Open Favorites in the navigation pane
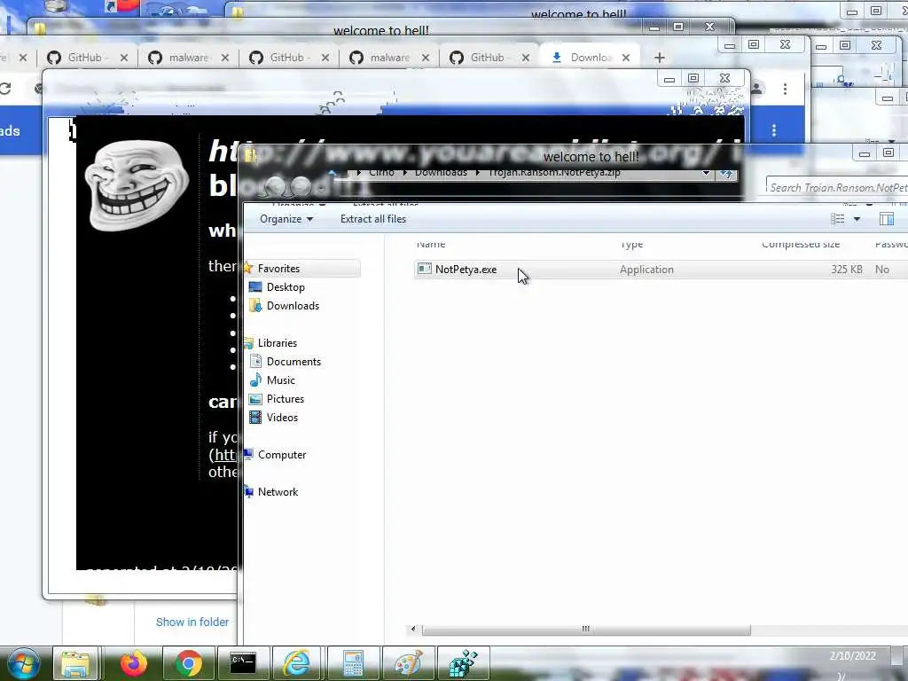Screen dimensions: 908x681 click(x=278, y=269)
